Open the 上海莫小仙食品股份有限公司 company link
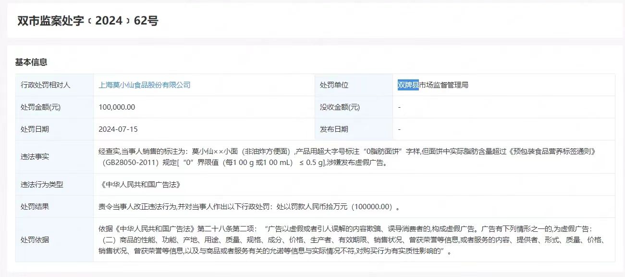 pyautogui.click(x=145, y=85)
